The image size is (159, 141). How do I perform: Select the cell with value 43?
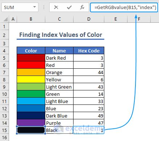[x=89, y=87]
